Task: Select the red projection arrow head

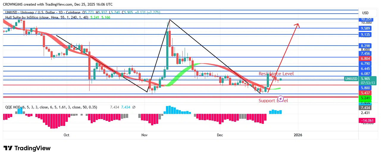Action: point(297,26)
